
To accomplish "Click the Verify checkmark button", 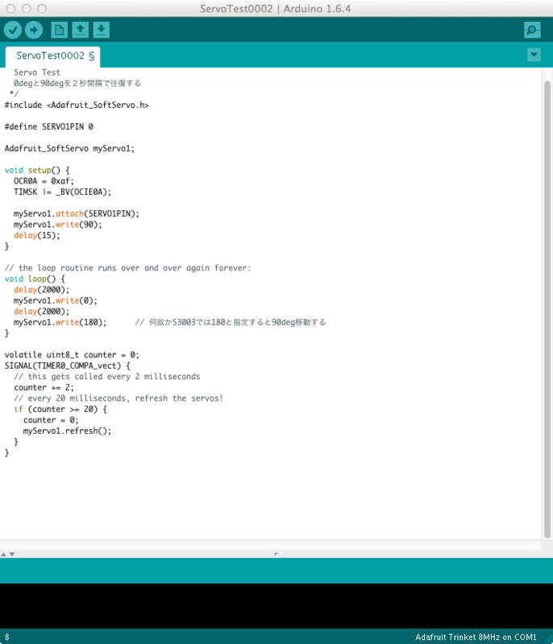I will 13,30.
